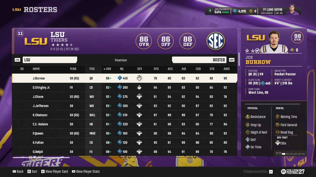The height and width of the screenshot is (177, 316).
Task: Select the P.Queen roster row
Action: [125, 133]
